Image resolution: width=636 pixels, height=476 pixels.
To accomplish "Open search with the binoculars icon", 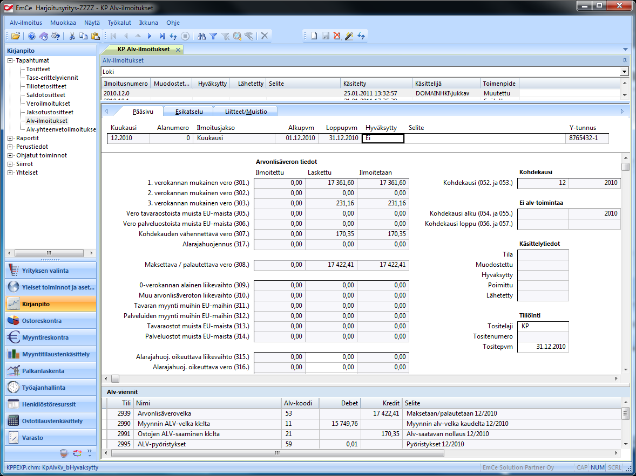I will point(201,36).
